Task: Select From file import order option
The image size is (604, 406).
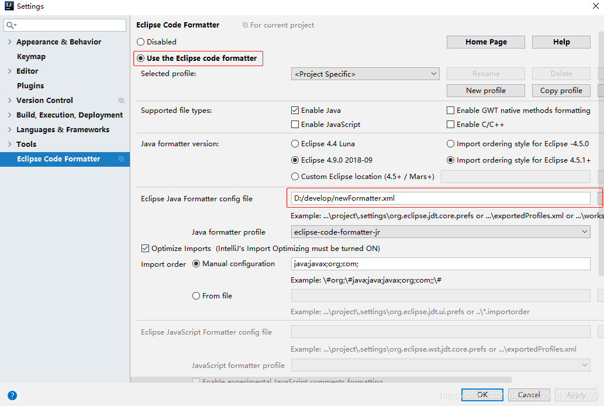Action: (196, 296)
